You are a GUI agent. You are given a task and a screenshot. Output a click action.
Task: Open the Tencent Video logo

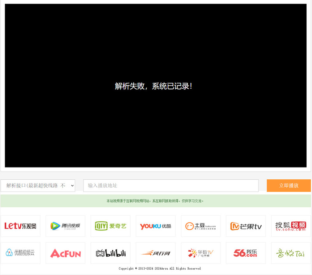point(66,226)
